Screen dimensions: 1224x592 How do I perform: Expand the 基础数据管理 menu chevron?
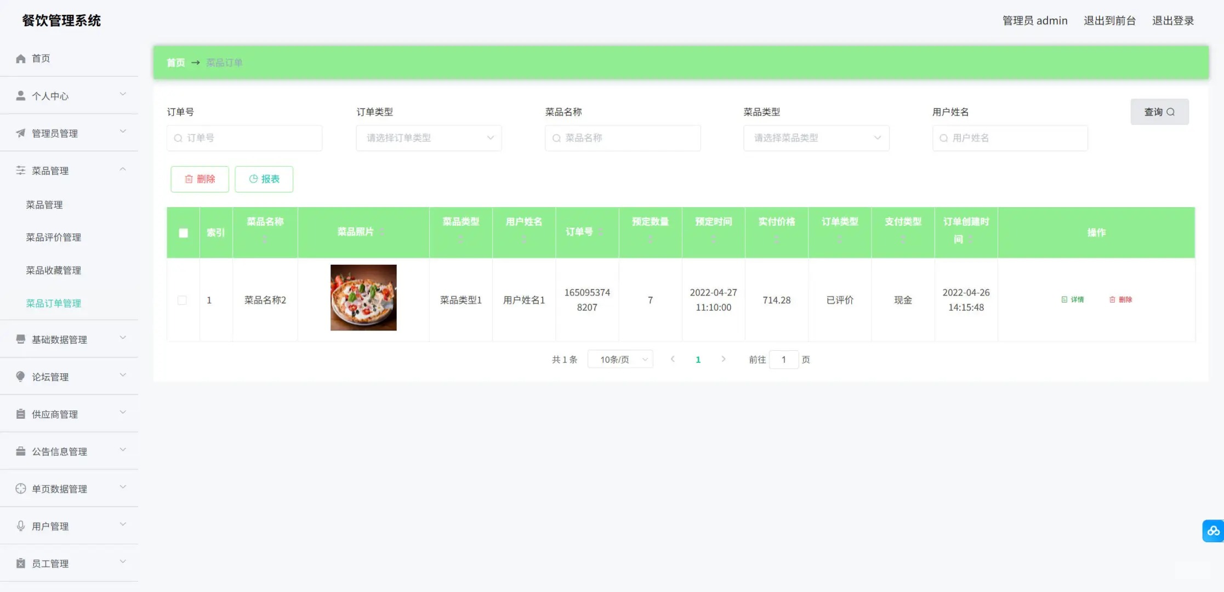point(123,338)
